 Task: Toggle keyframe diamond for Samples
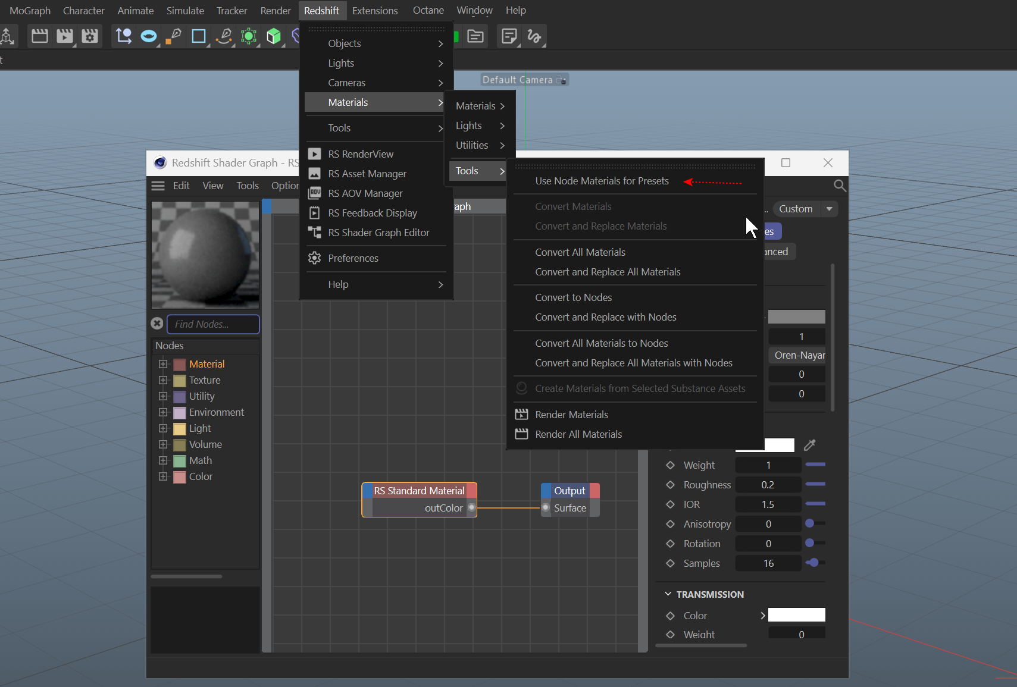(x=671, y=563)
